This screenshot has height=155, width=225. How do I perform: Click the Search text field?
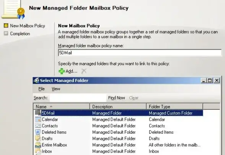78,98
